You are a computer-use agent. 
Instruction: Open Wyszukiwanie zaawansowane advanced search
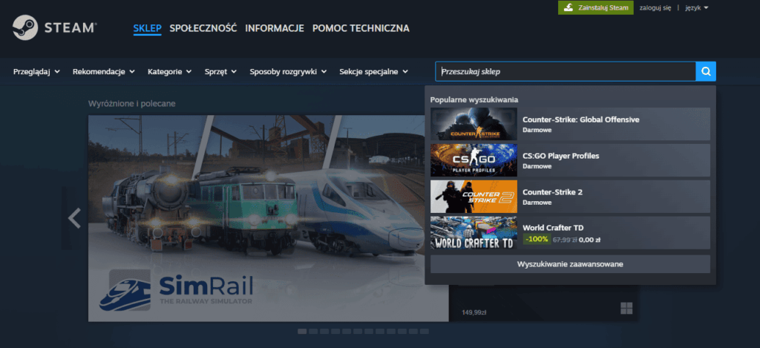[x=570, y=264]
